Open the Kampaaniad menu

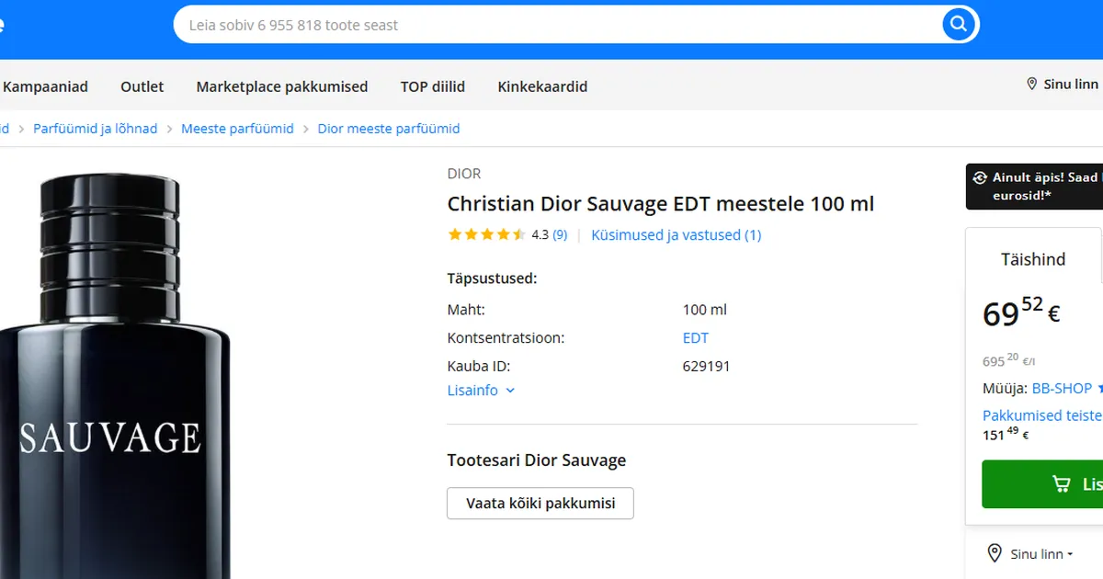click(46, 86)
